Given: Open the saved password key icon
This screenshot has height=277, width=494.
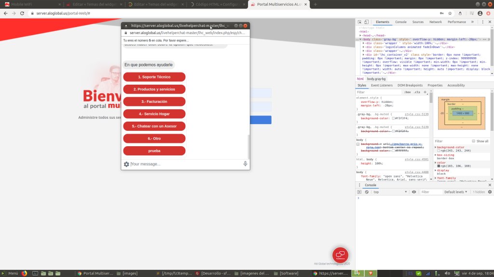Looking at the screenshot, I should [442, 13].
